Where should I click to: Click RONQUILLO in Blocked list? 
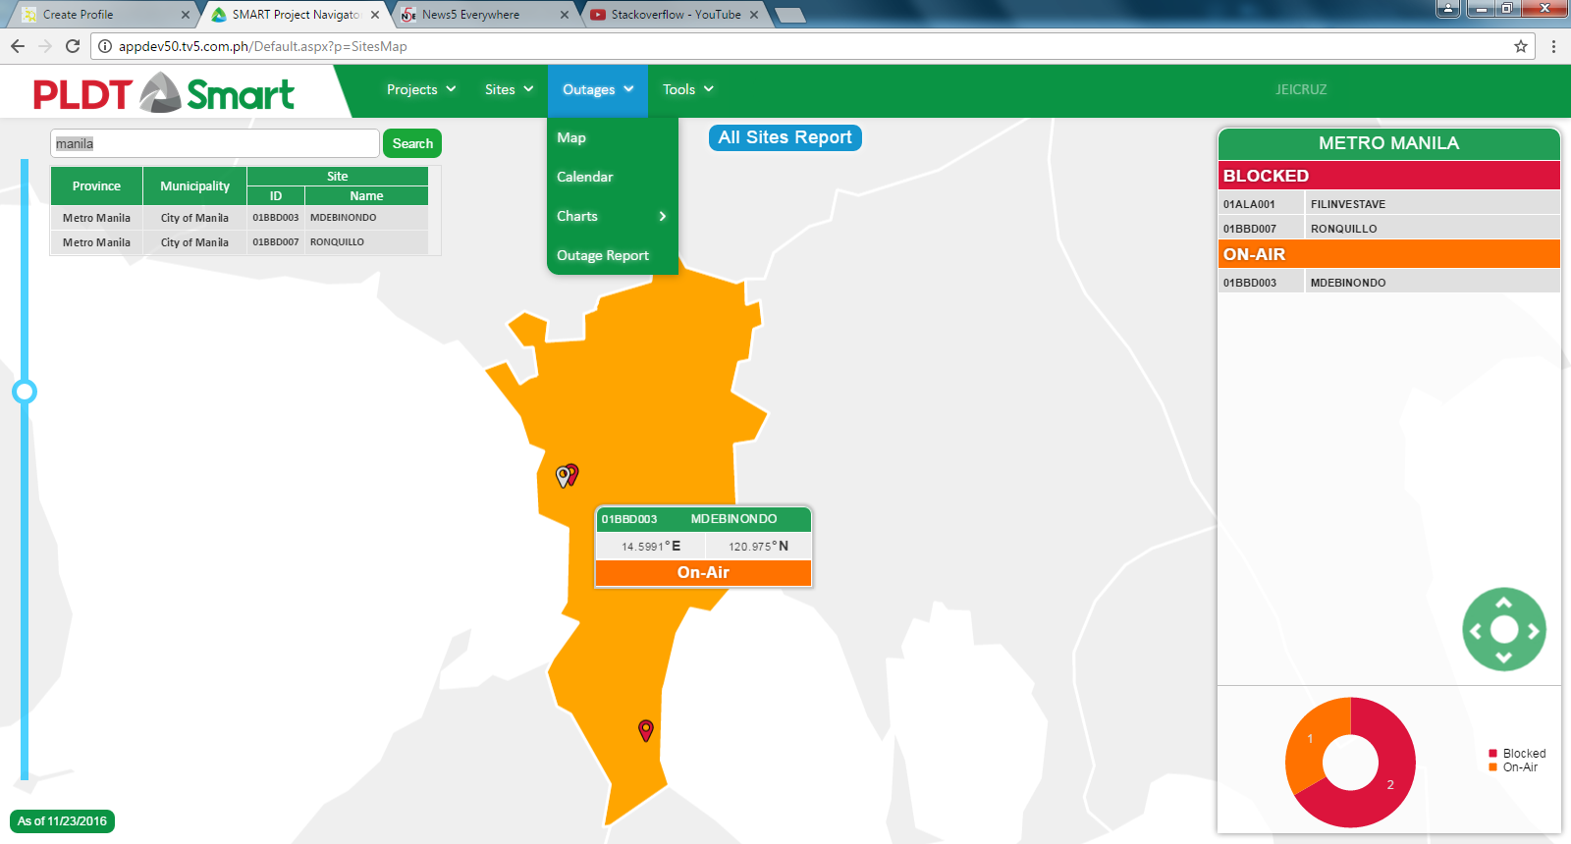1343,229
